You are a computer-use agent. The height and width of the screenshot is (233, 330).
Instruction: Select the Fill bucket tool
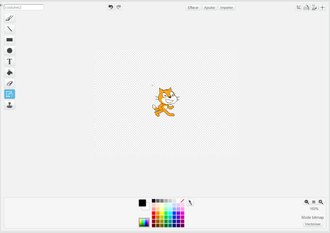tap(9, 72)
